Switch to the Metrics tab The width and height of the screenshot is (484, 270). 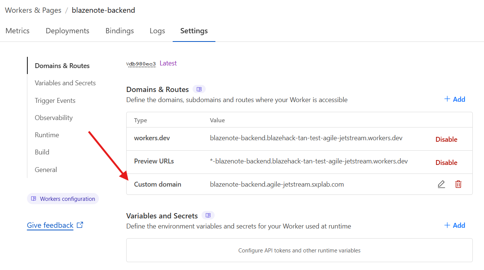pyautogui.click(x=18, y=31)
